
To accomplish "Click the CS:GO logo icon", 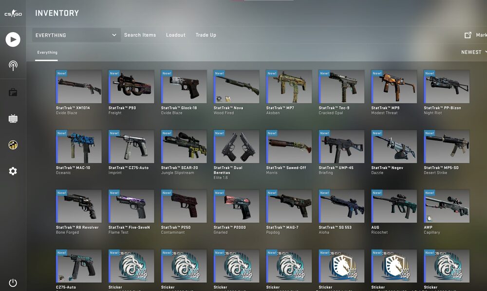I will coord(13,13).
